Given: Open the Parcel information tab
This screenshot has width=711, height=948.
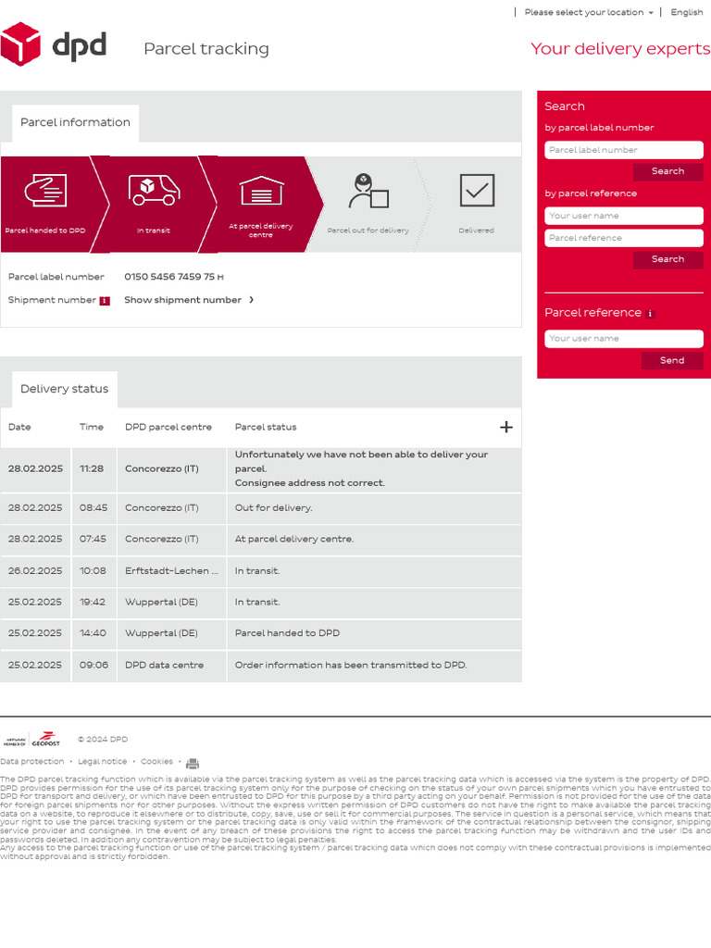Looking at the screenshot, I should pyautogui.click(x=76, y=123).
